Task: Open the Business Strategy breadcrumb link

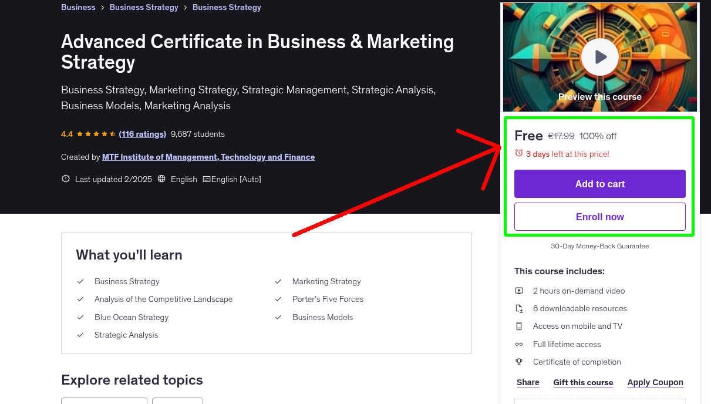Action: (144, 7)
